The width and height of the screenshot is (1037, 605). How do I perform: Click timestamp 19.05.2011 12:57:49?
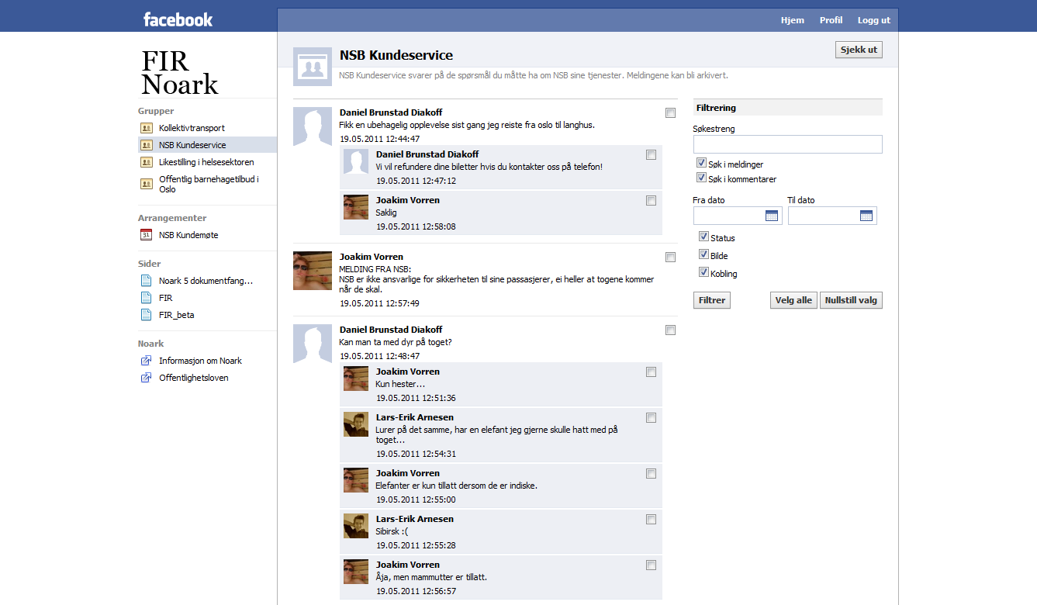point(379,303)
